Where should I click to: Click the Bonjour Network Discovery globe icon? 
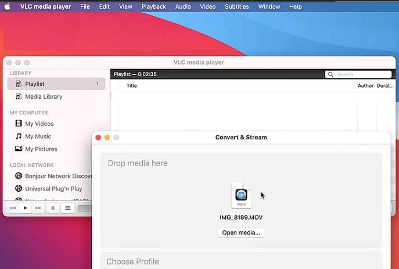pos(19,175)
